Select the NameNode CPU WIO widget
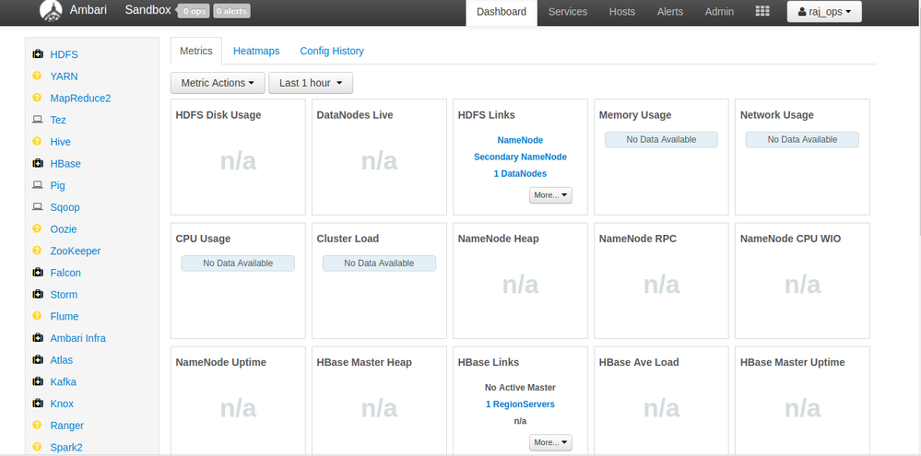This screenshot has height=456, width=921. point(802,281)
